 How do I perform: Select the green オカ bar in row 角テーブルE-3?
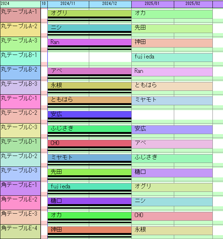pos(89,215)
